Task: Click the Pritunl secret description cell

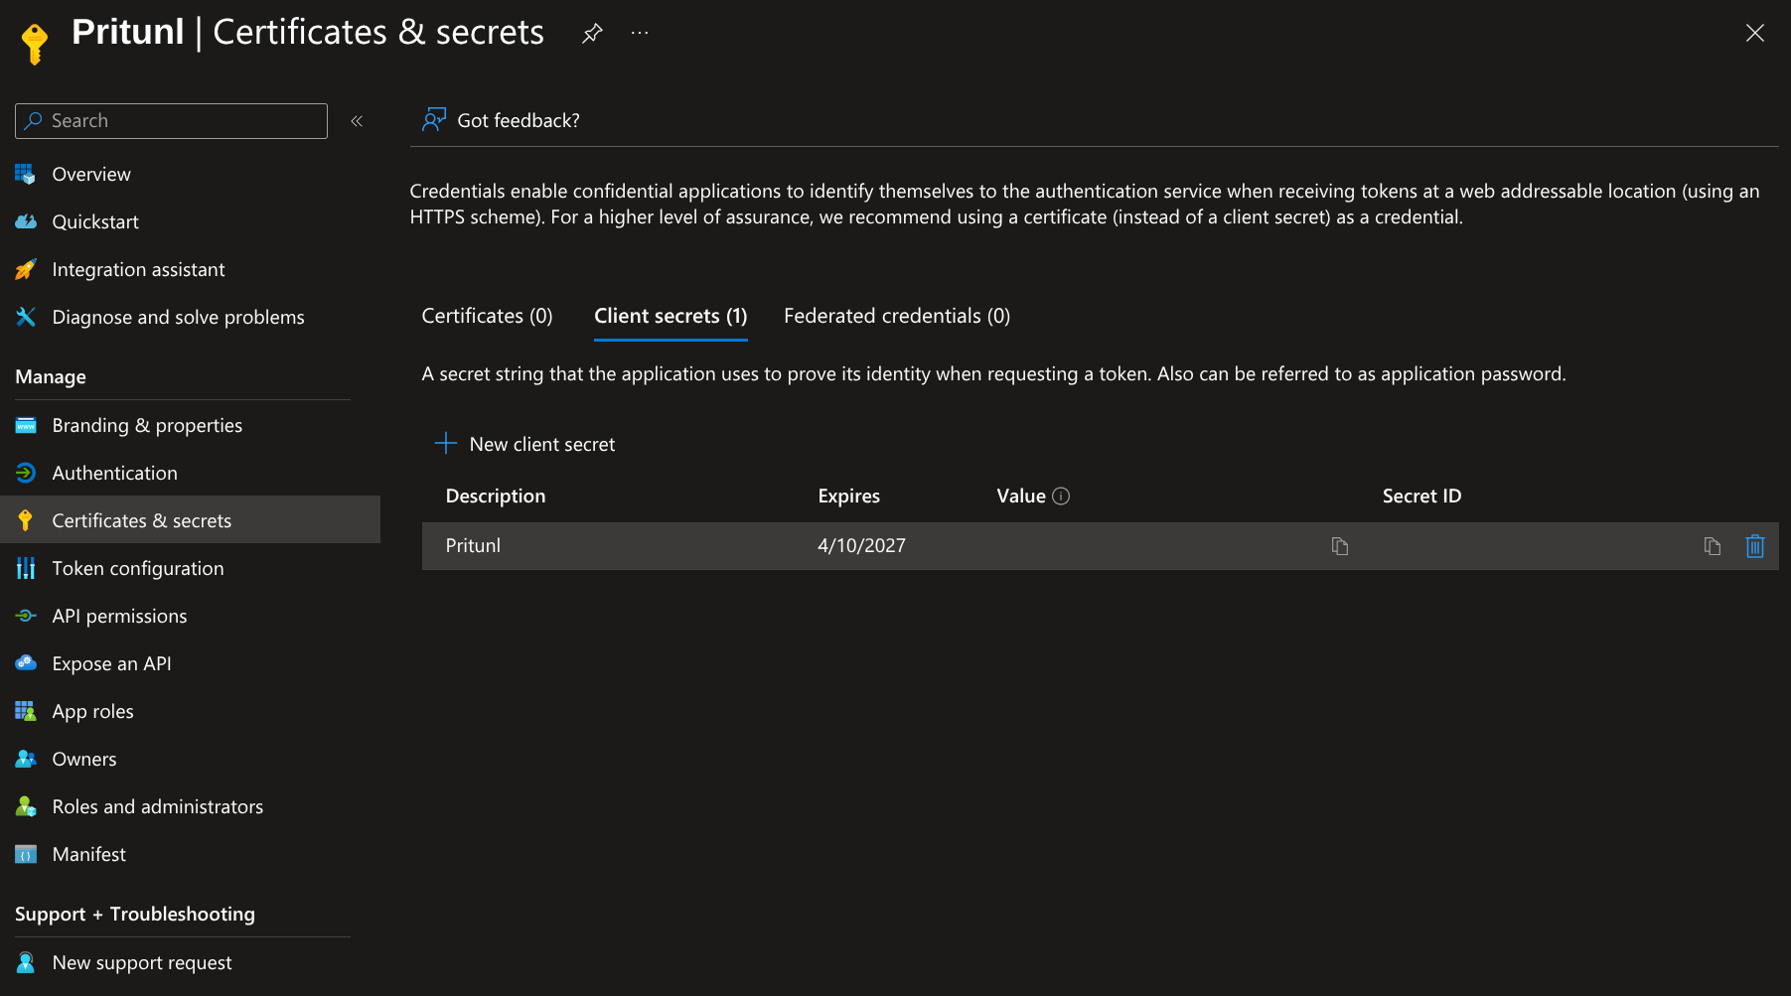Action: click(473, 546)
